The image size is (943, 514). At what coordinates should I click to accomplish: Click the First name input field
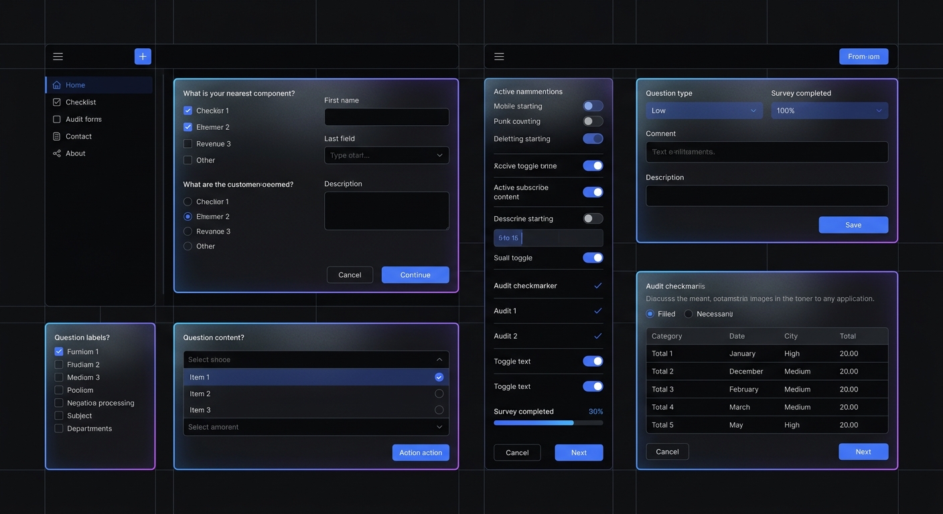386,117
